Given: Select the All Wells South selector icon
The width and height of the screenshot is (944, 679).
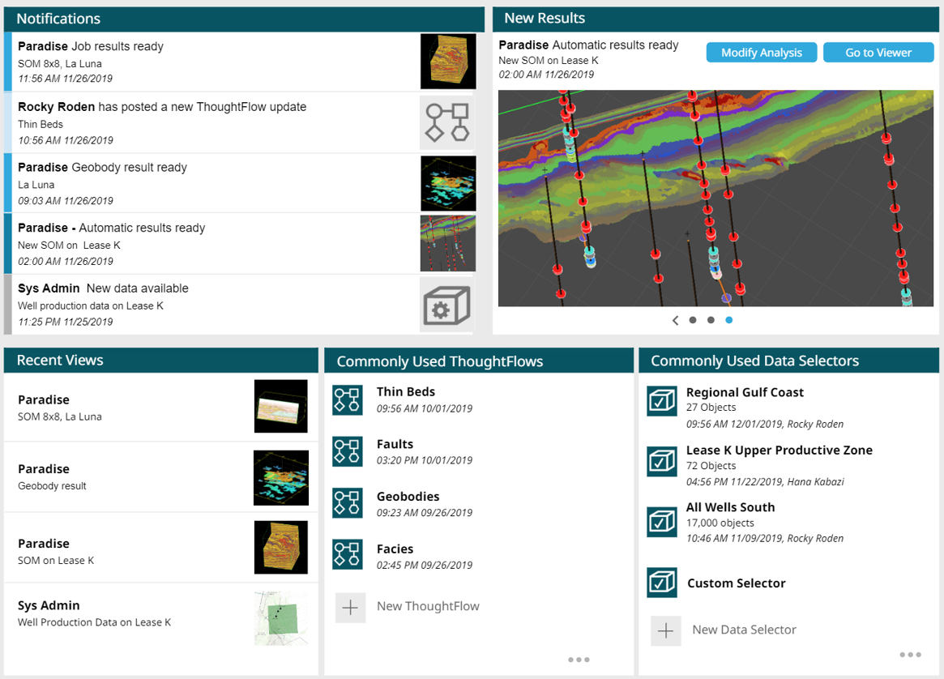Looking at the screenshot, I should click(x=662, y=522).
